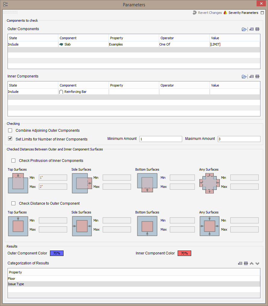Select the Examples property cell
The image size is (268, 306).
tap(134, 44)
